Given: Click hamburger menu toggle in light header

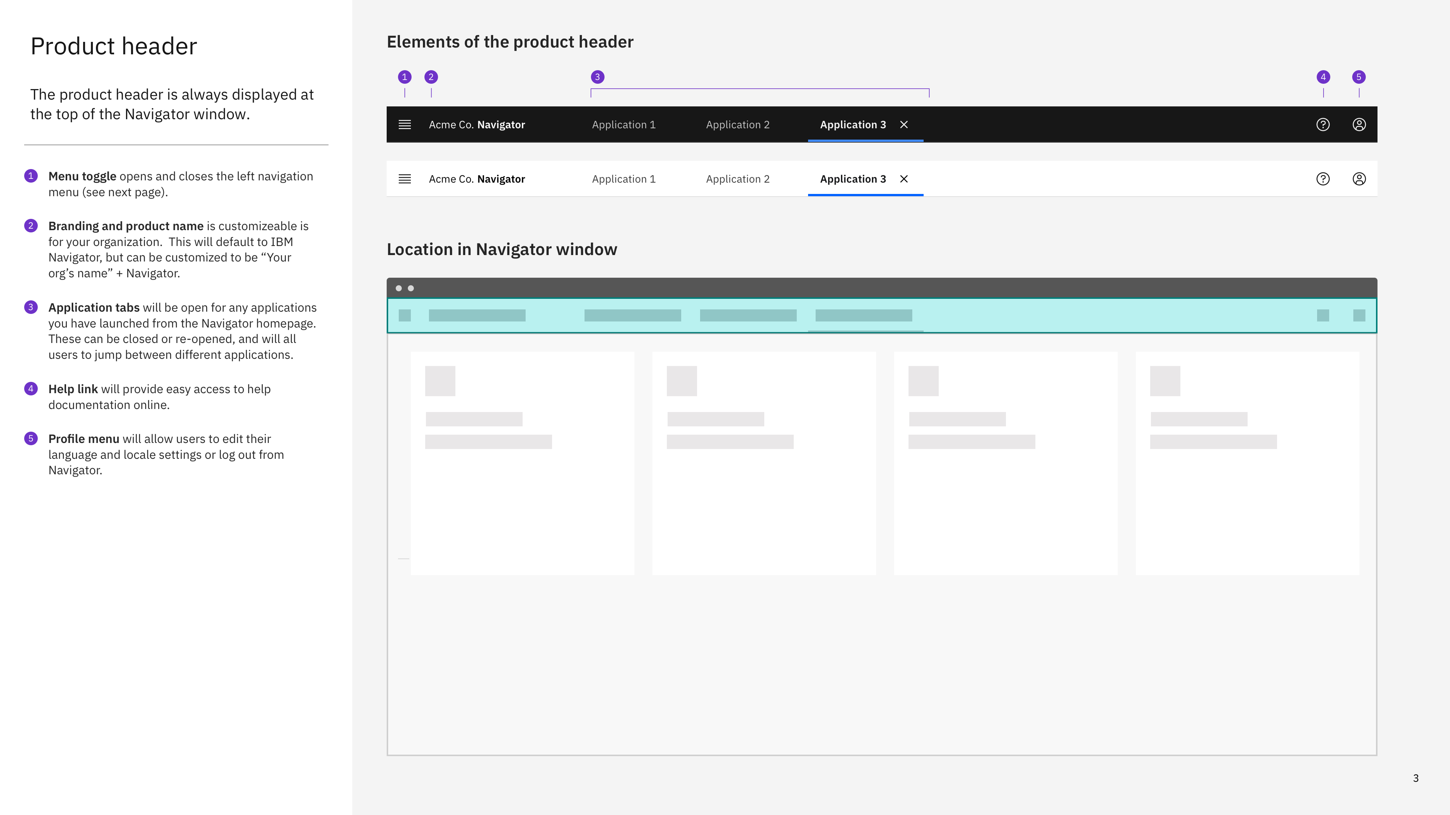Looking at the screenshot, I should tap(404, 179).
